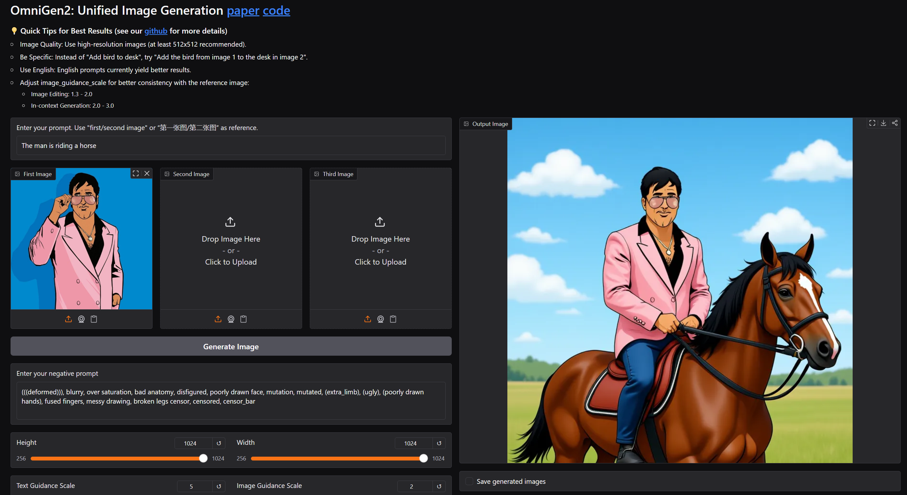Click the 'Image Editing: 1.3 - 2.0' tip text
The image size is (907, 495).
[62, 94]
